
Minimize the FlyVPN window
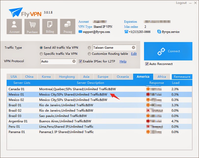190,3
